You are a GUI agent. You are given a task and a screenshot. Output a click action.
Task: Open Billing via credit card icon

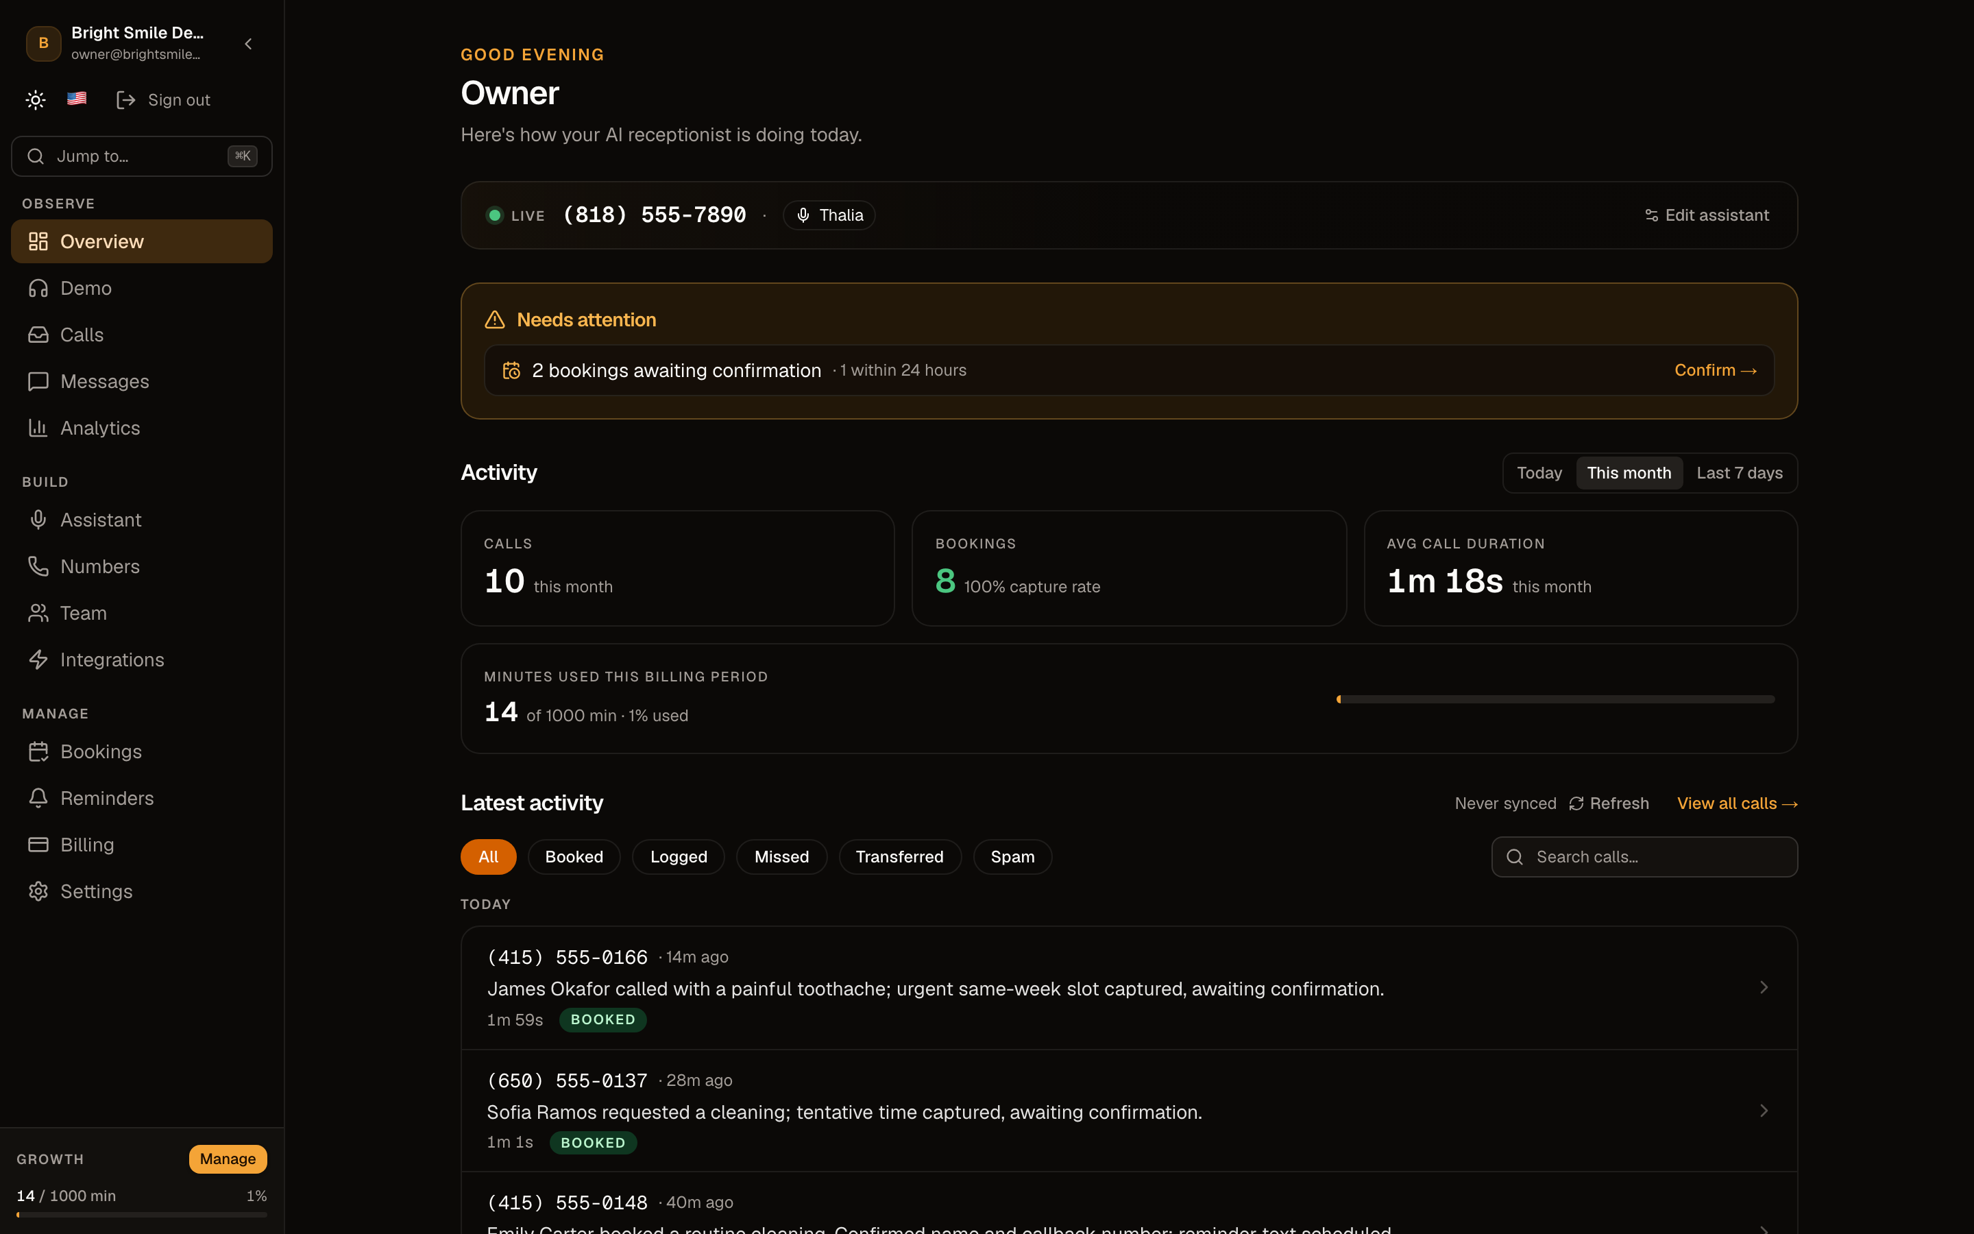[38, 845]
